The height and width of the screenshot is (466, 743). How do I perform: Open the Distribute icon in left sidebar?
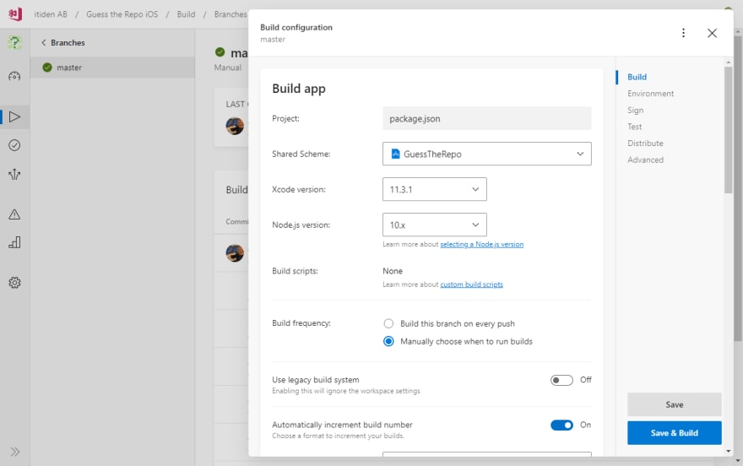14,174
